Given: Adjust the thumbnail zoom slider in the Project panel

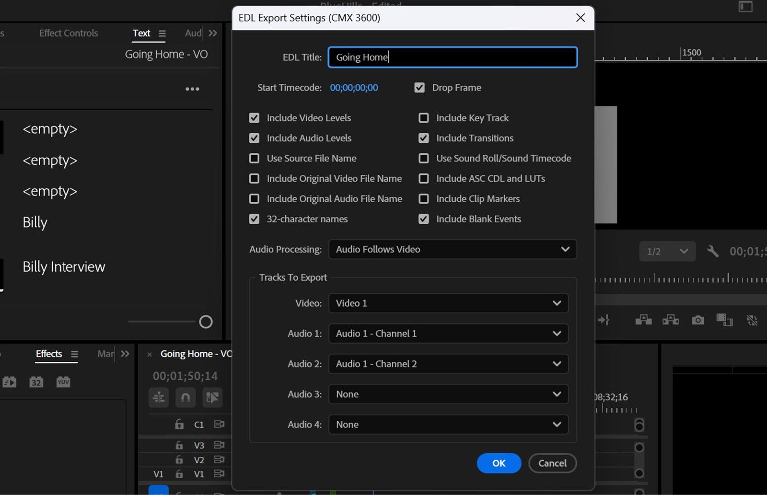Looking at the screenshot, I should 205,322.
